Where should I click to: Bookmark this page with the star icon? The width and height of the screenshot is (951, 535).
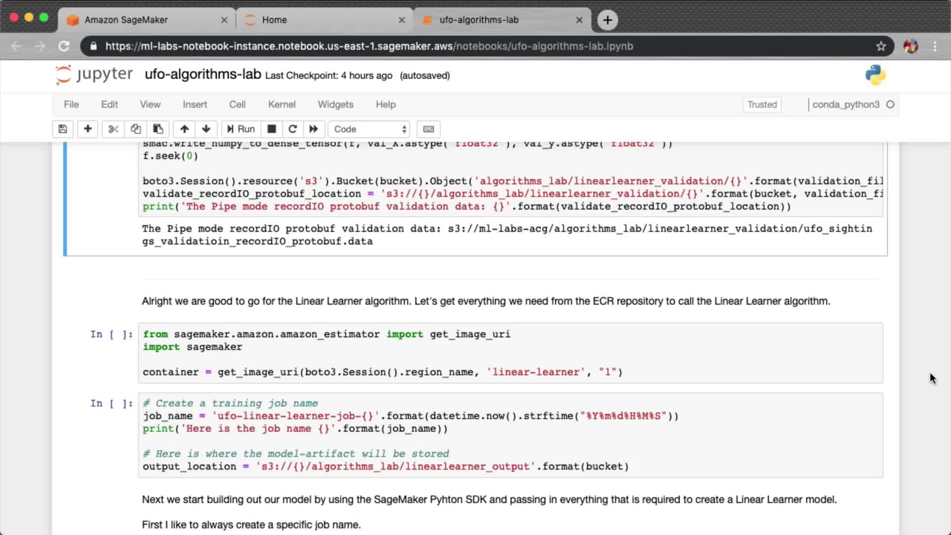coord(881,46)
